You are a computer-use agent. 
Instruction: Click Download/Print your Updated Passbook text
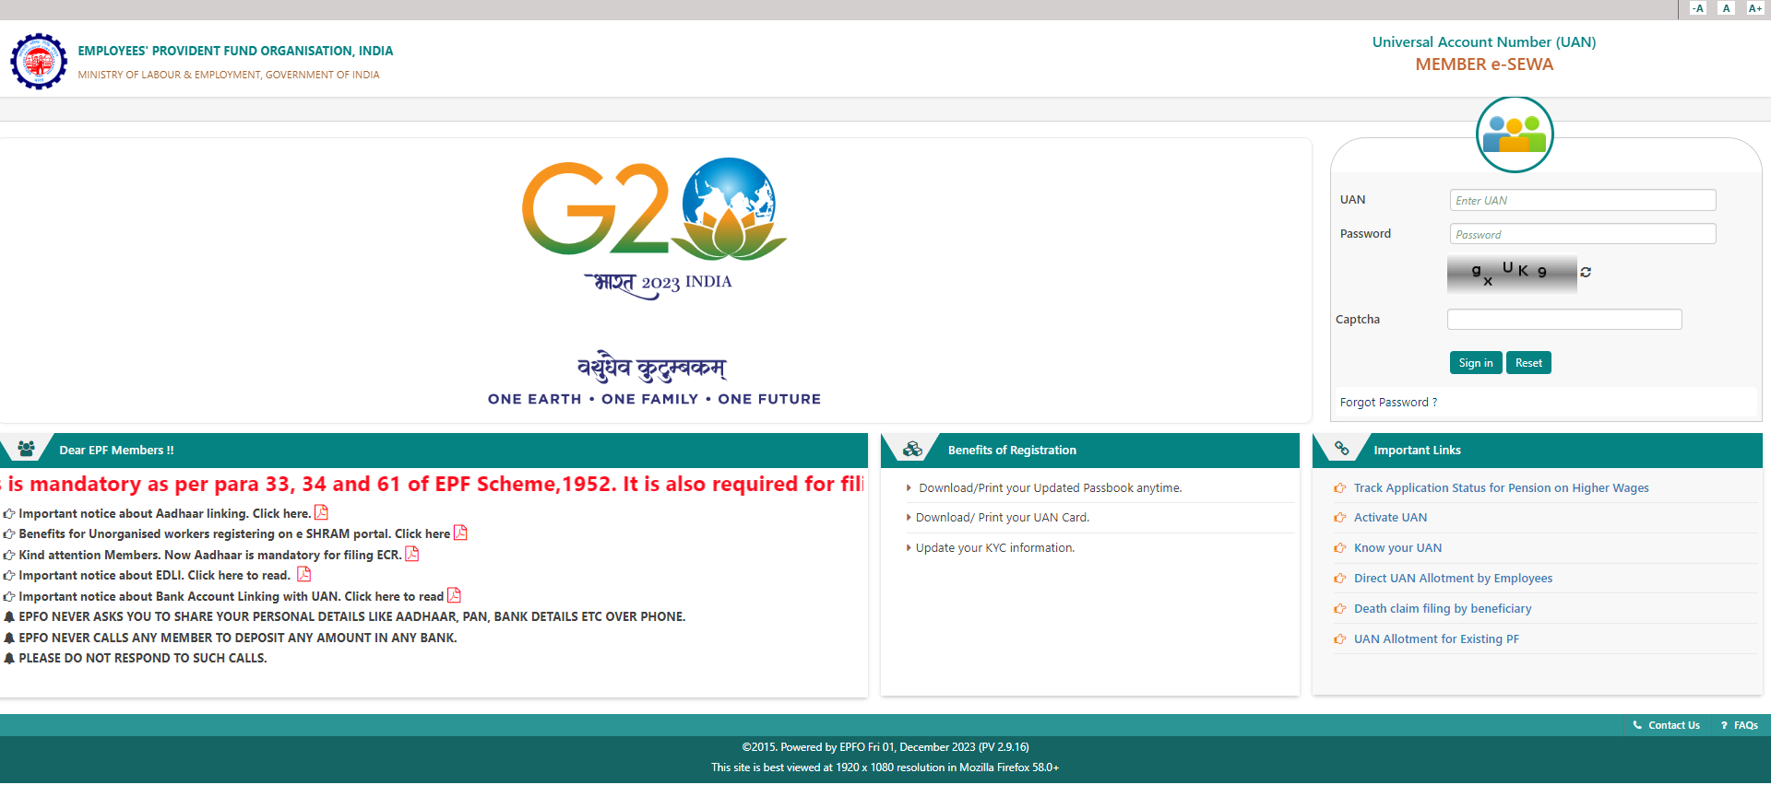pos(1050,488)
